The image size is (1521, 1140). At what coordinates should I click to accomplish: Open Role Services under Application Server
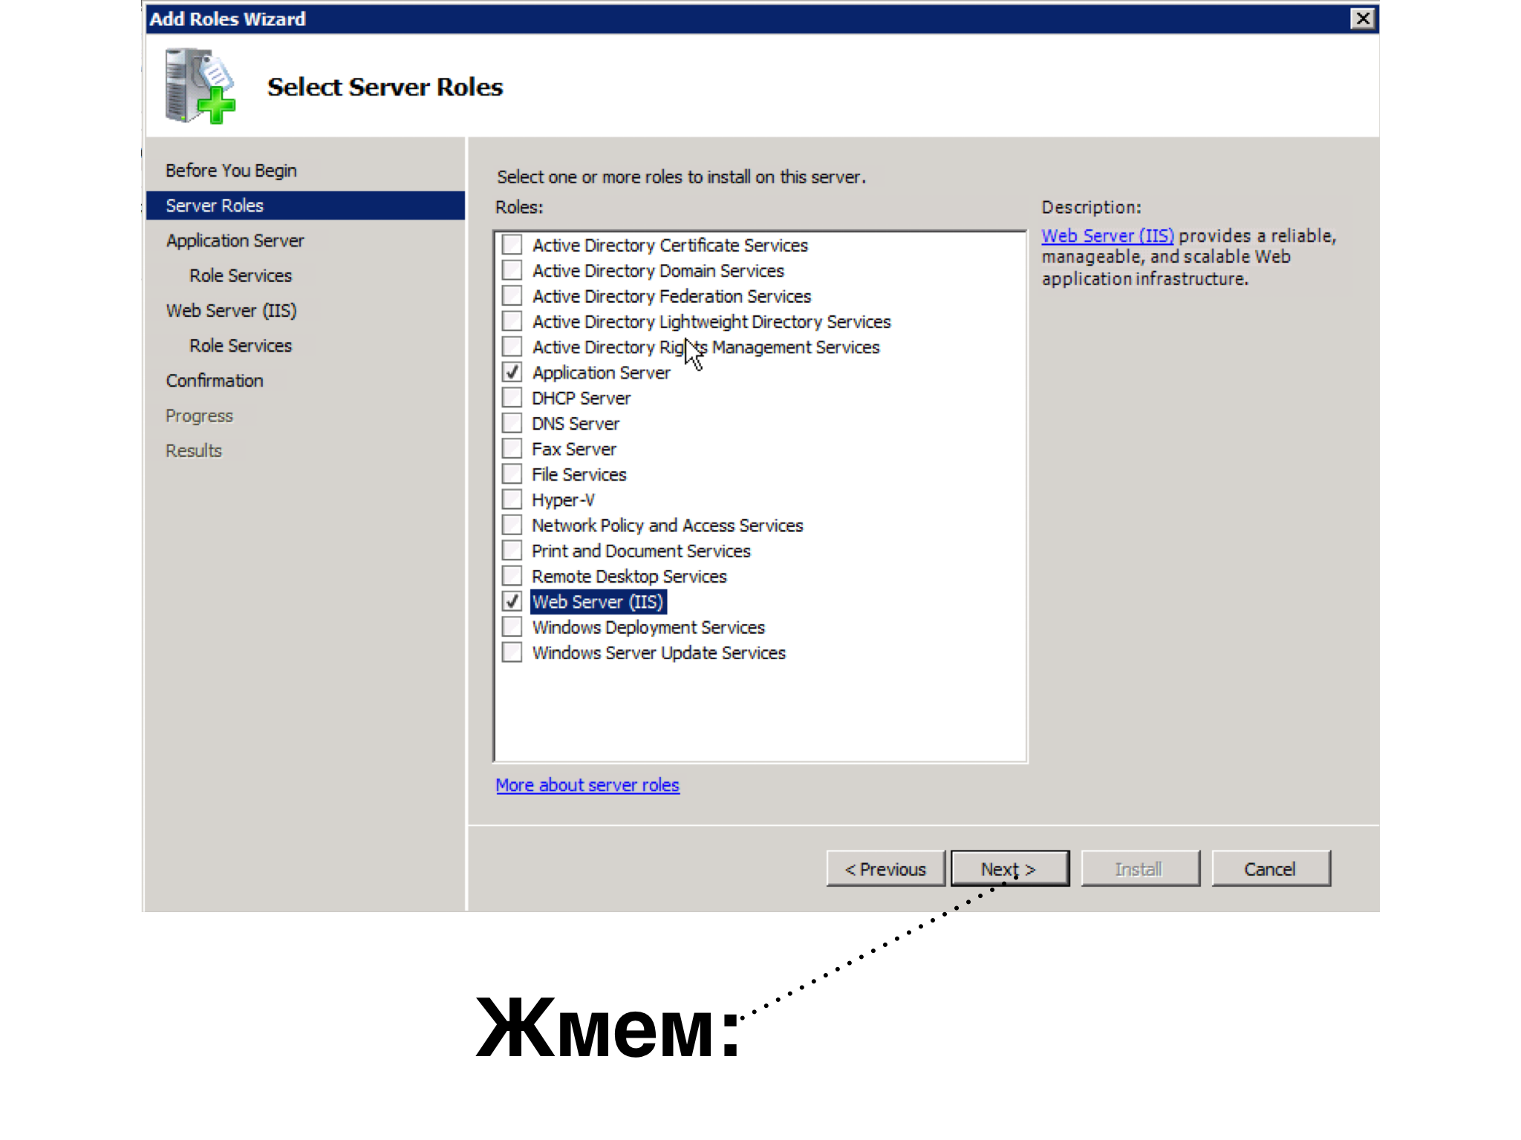pos(241,275)
